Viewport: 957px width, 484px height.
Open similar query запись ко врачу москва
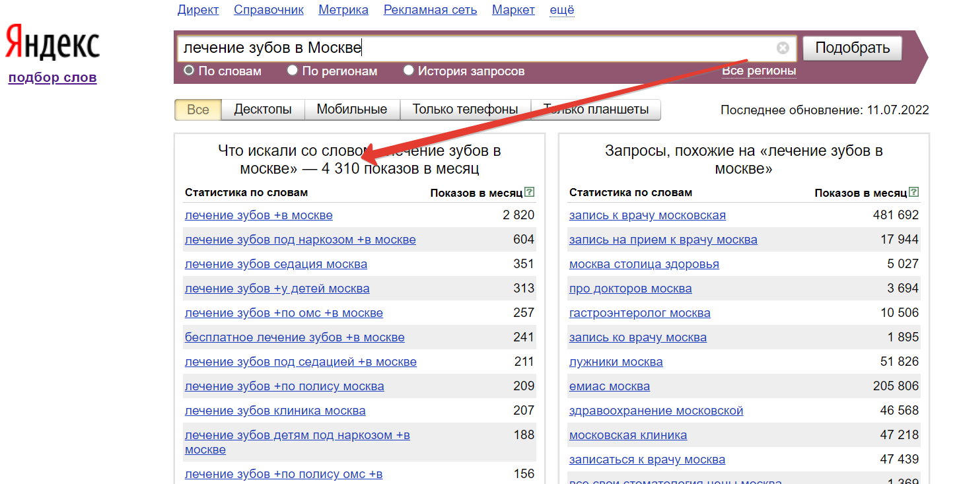point(638,337)
